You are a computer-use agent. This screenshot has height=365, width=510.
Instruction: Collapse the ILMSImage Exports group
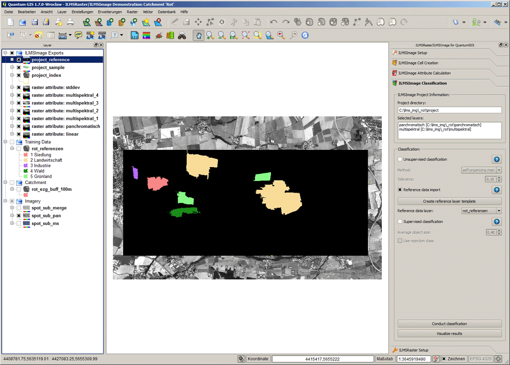tap(5, 53)
